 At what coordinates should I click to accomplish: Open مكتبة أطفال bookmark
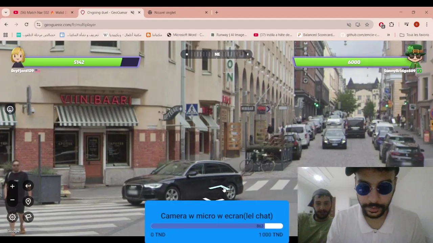(122, 35)
